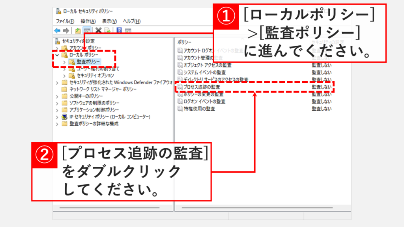This screenshot has width=404, height=227.
Task: Select the プロセス追跡の監査 policy entry
Action: tap(202, 87)
